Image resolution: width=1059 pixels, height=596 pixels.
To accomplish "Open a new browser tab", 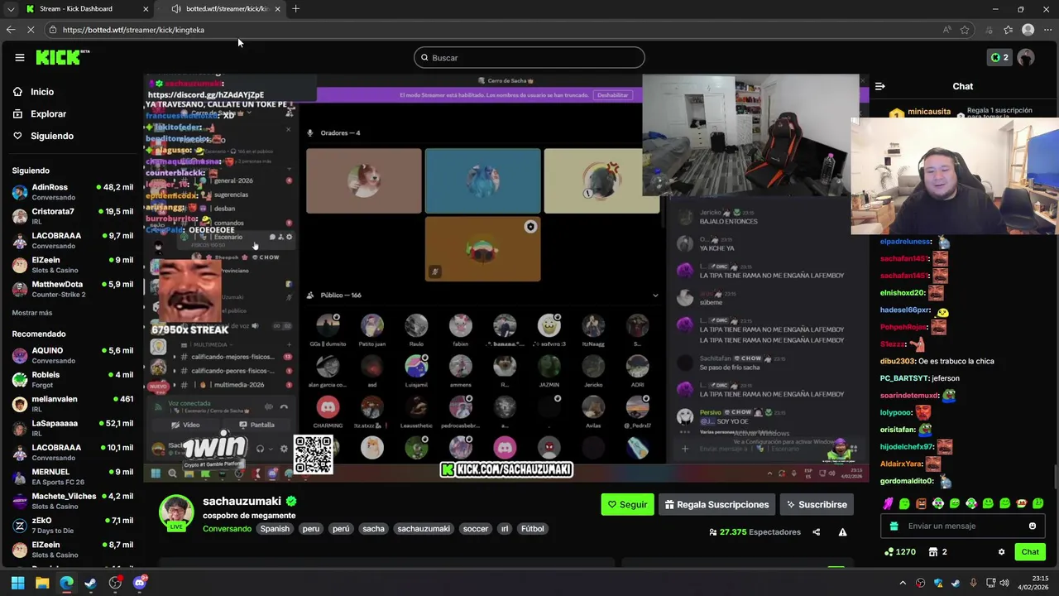I will point(295,9).
